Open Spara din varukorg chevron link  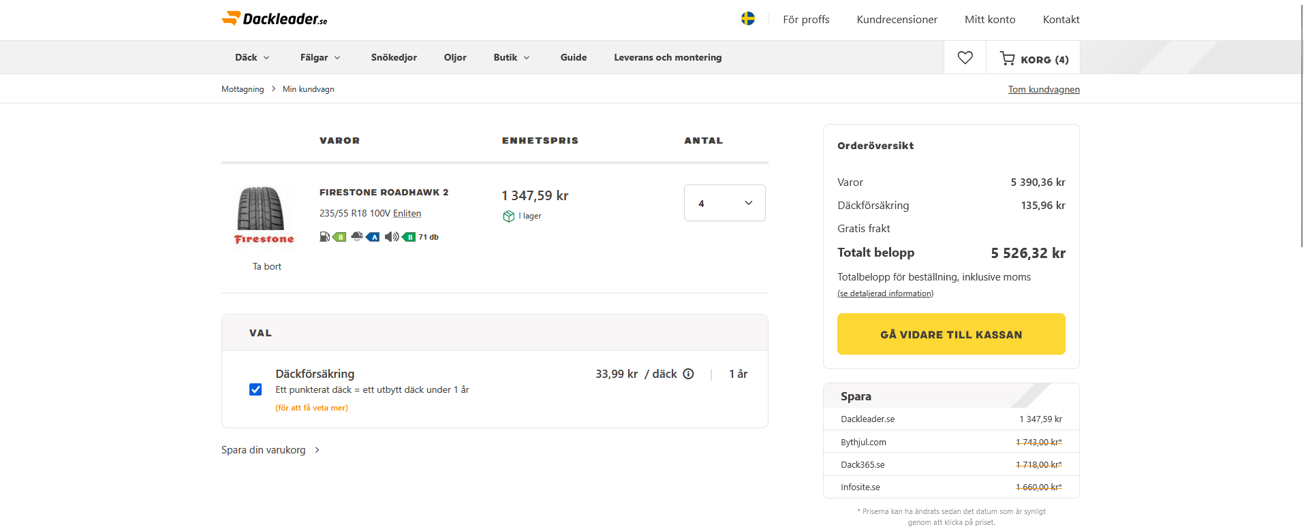pos(270,450)
